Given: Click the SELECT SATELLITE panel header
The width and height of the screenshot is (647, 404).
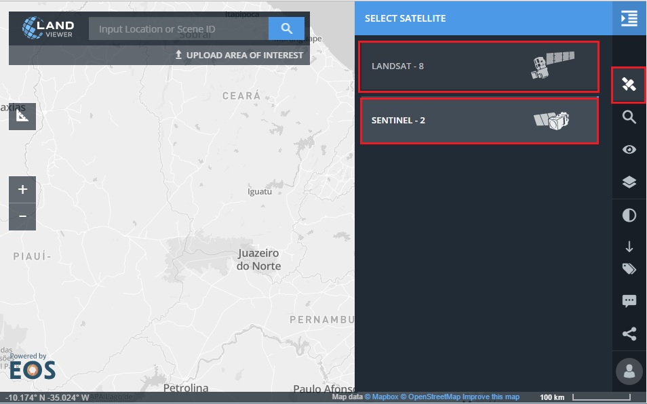Looking at the screenshot, I should pyautogui.click(x=405, y=18).
